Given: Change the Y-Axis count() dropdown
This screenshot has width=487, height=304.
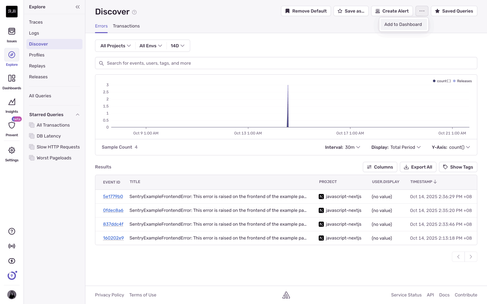Looking at the screenshot, I should click(x=451, y=147).
